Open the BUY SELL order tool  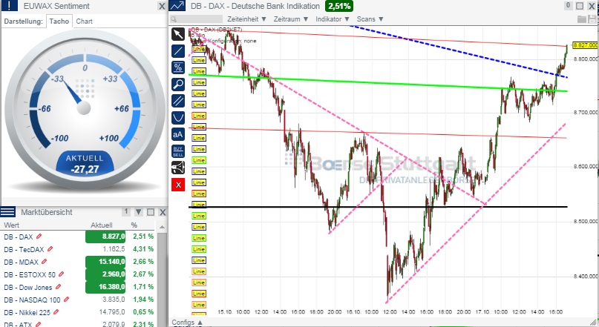pyautogui.click(x=178, y=151)
